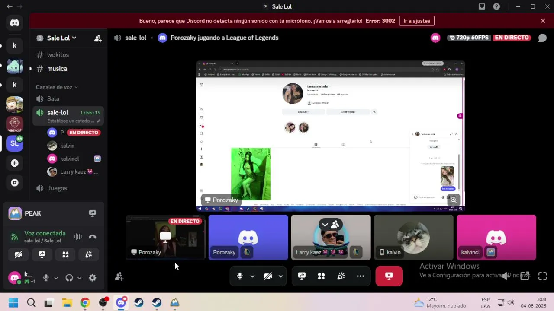This screenshot has height=311, width=554.
Task: Open Windows taskbar search
Action: (31, 303)
